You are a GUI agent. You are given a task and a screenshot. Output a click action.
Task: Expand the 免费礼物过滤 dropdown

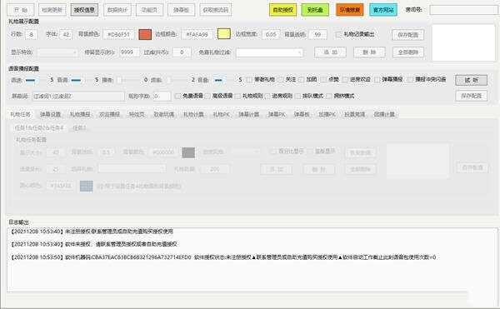[x=269, y=52]
